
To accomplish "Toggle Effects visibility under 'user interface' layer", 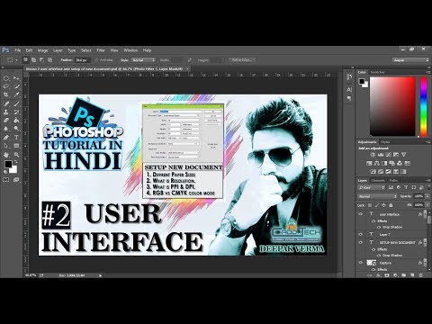I will [373, 220].
